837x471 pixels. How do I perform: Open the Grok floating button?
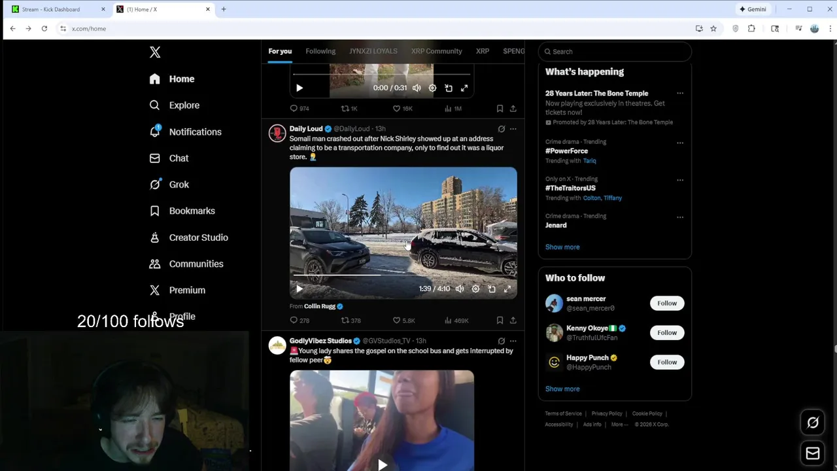coord(813,423)
